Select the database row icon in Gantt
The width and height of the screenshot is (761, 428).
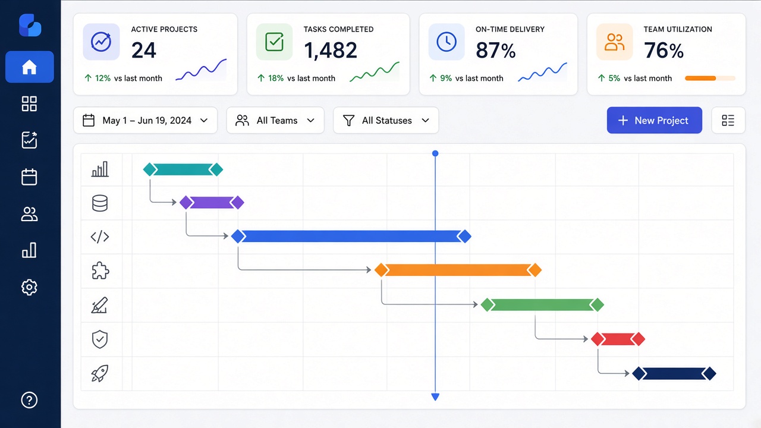point(100,203)
